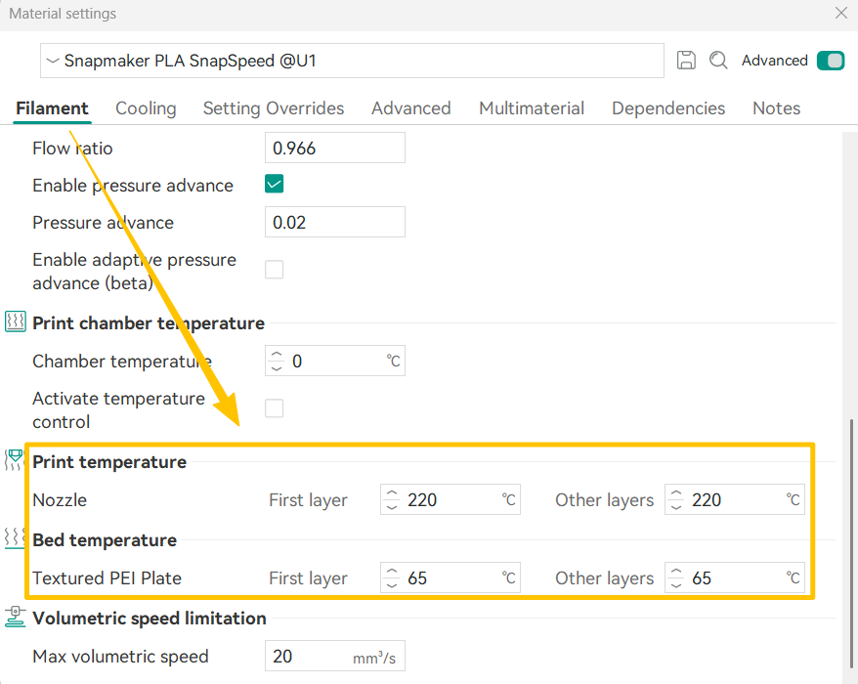
Task: Increase Chamber temperature with up arrow
Action: pos(276,356)
